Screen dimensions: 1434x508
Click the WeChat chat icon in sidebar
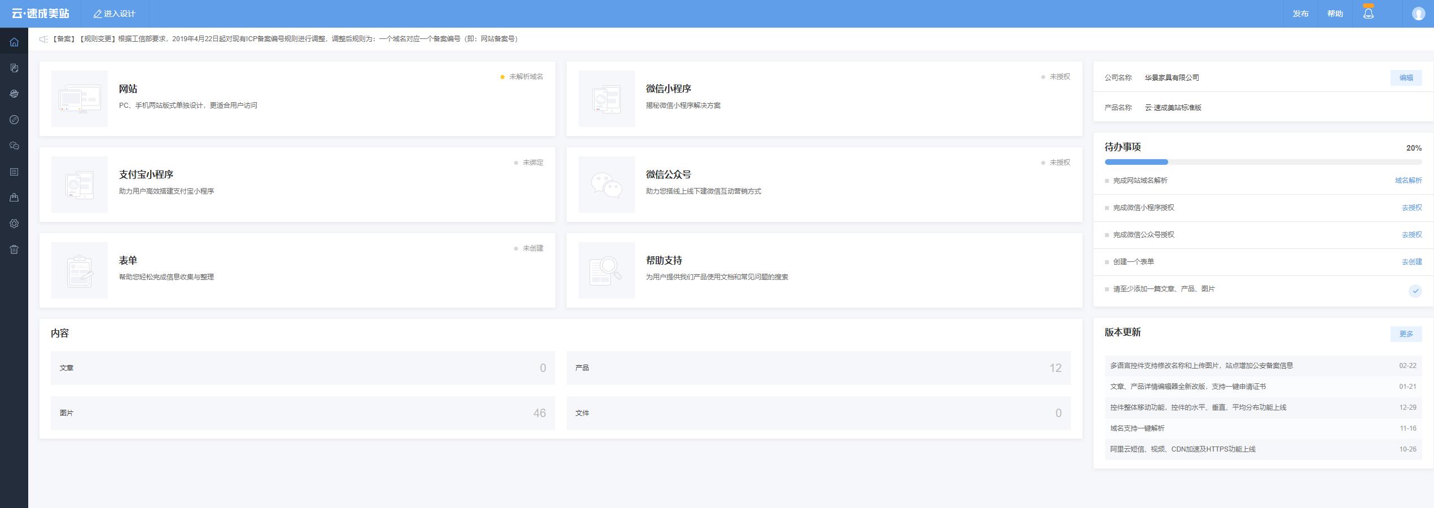(14, 145)
